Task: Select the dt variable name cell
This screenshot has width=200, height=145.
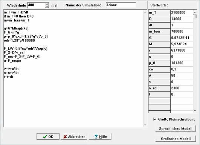Action: coord(159,25)
